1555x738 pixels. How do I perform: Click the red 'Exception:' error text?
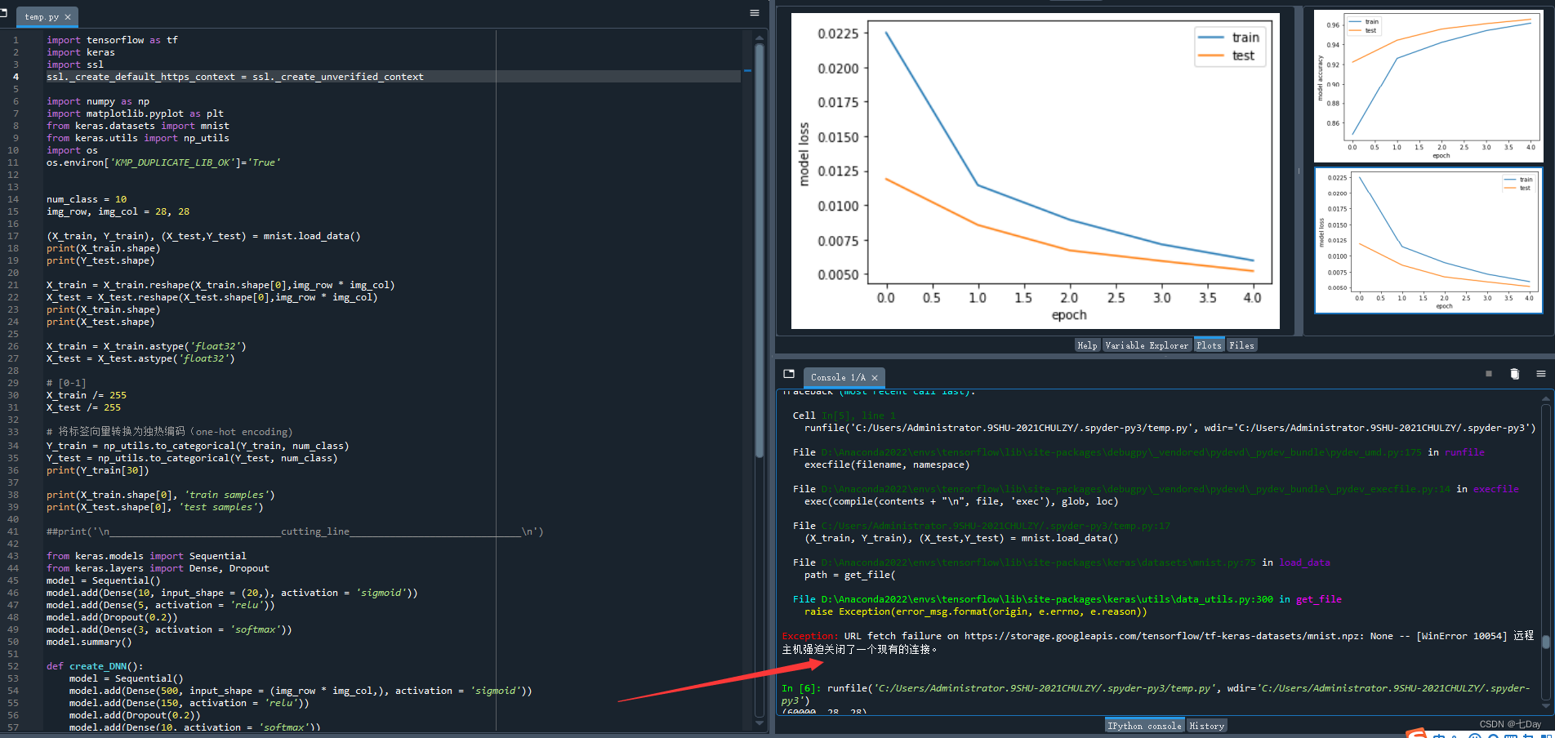click(809, 636)
